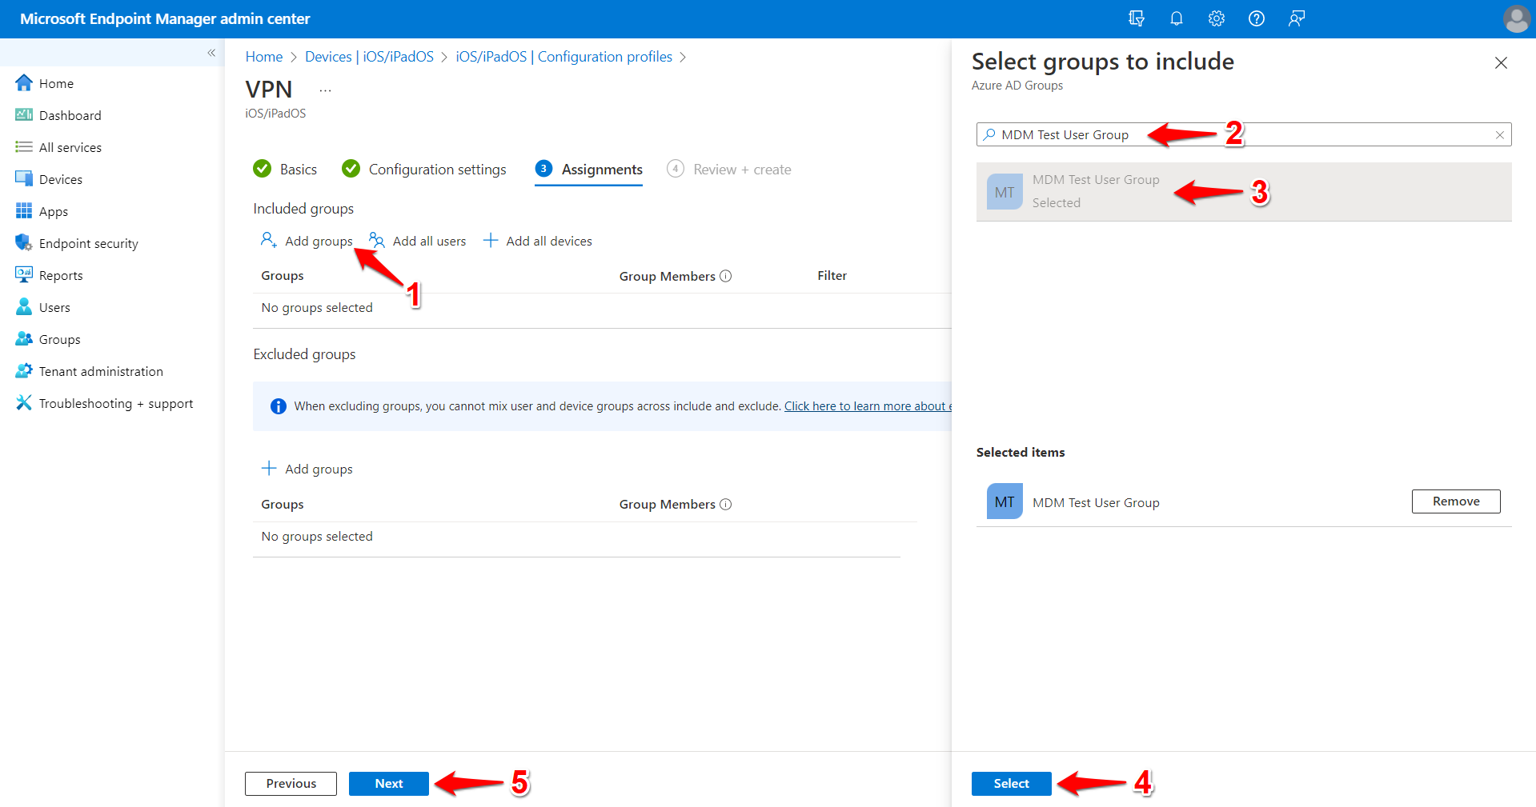The image size is (1536, 807).
Task: Clear the group search field
Action: pyautogui.click(x=1499, y=134)
